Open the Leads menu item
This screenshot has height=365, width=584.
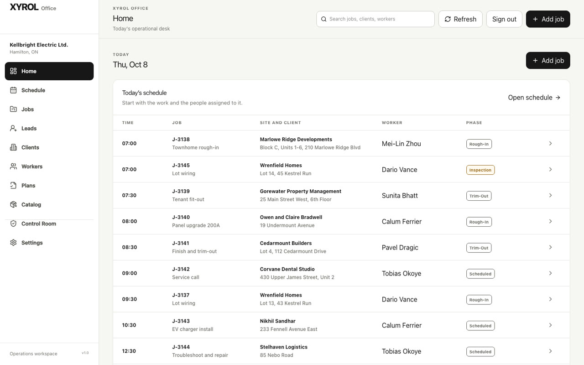pyautogui.click(x=49, y=128)
